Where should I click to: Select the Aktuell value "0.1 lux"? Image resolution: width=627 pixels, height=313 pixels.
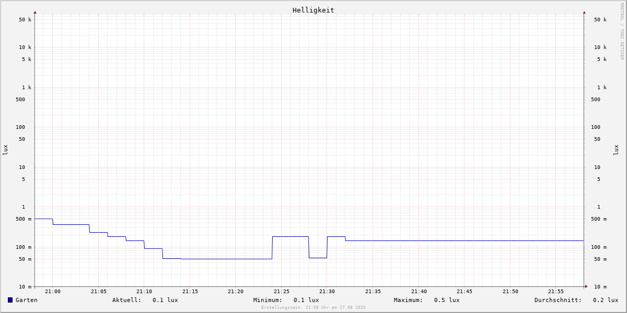coord(165,300)
